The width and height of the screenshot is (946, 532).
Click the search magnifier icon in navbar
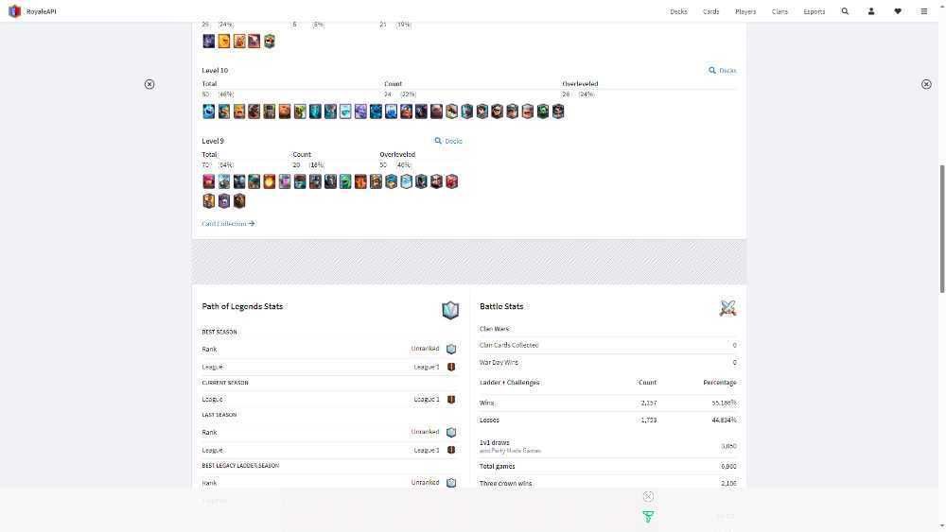845,11
